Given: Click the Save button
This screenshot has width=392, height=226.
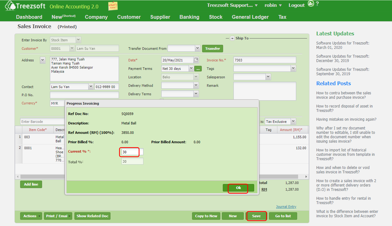Looking at the screenshot, I should pyautogui.click(x=256, y=216).
